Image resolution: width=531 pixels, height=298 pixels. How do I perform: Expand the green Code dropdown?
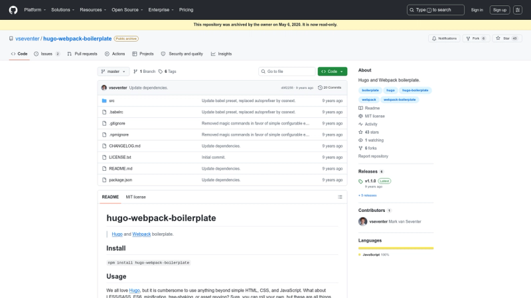[333, 72]
